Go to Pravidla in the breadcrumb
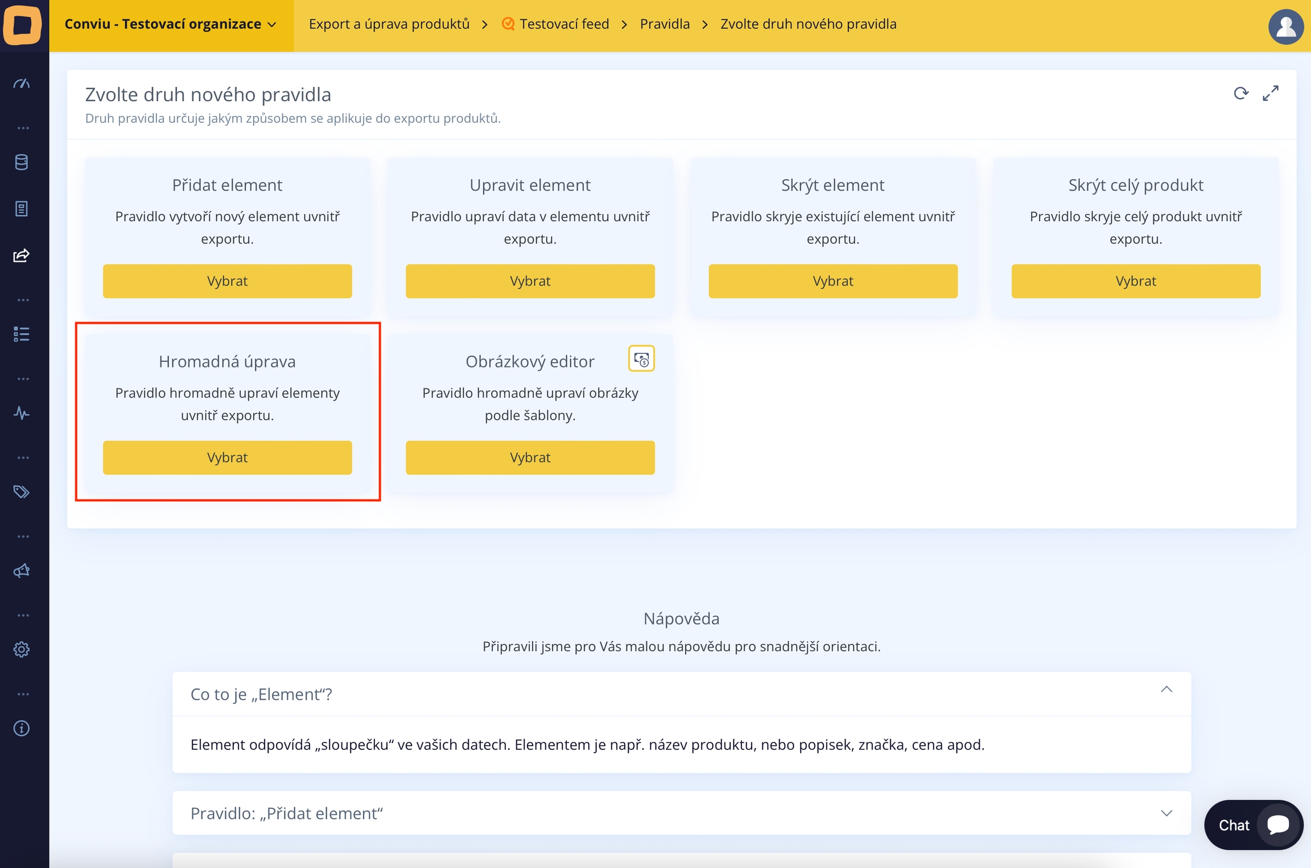 click(x=665, y=24)
